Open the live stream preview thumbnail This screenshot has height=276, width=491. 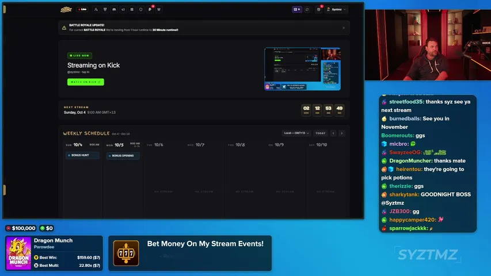tap(303, 69)
